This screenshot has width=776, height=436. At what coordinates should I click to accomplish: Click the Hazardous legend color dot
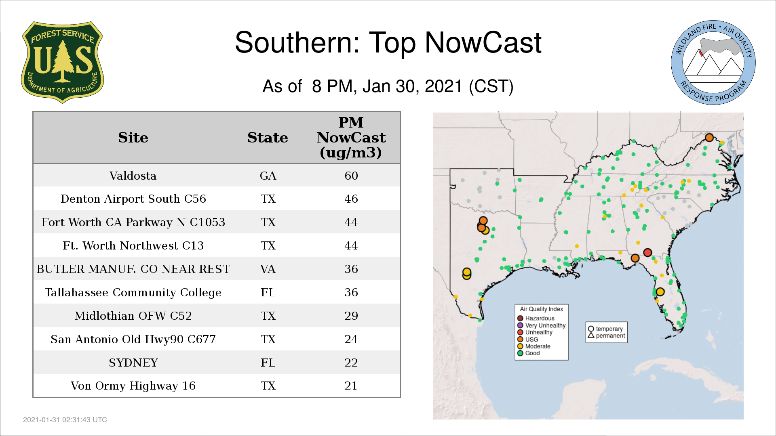tap(520, 319)
